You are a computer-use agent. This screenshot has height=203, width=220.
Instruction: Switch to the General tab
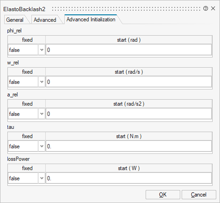pyautogui.click(x=15, y=20)
